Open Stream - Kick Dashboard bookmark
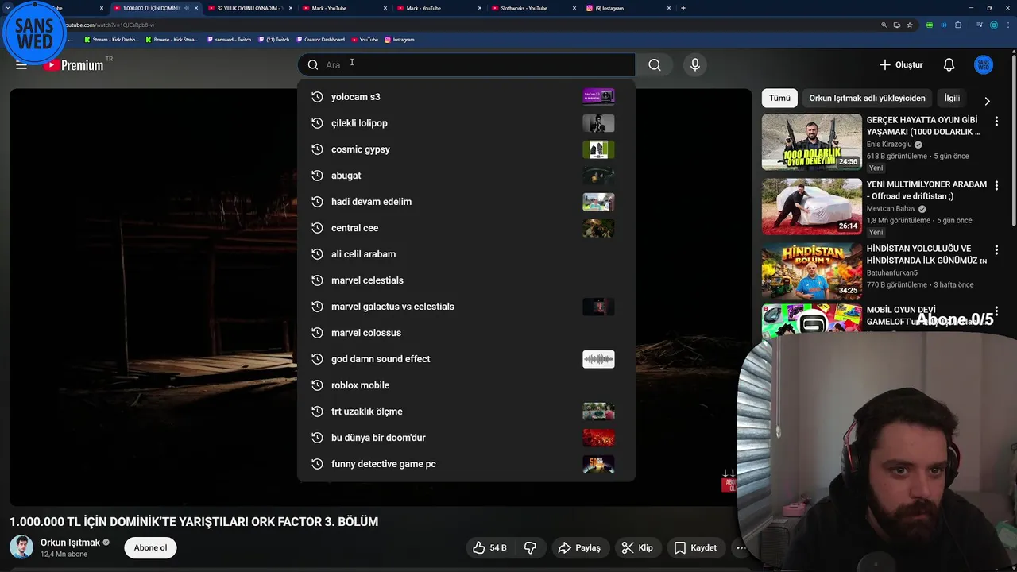 111,39
